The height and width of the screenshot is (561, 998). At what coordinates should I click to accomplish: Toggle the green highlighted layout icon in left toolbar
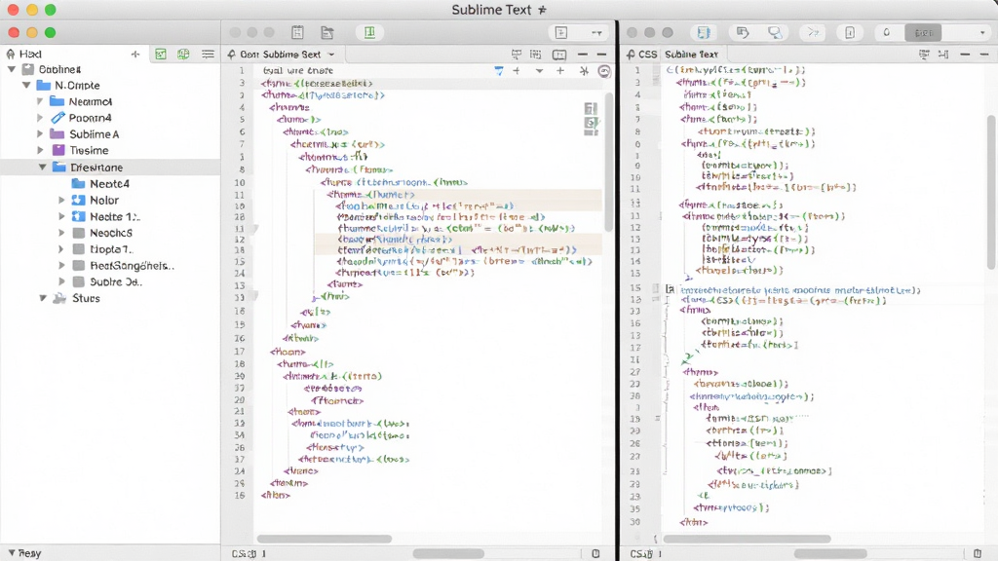[369, 32]
